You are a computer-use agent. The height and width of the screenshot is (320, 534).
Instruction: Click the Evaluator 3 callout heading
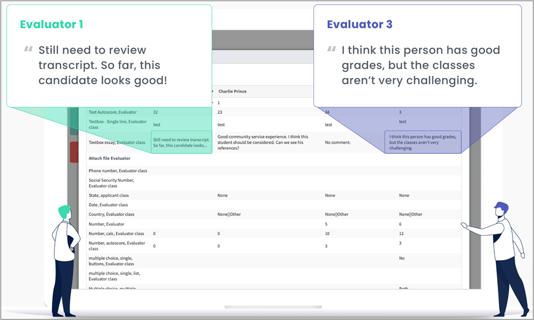(359, 24)
